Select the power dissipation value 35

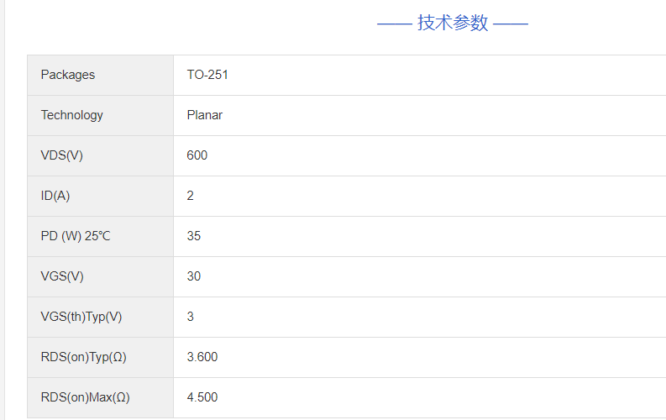click(194, 236)
